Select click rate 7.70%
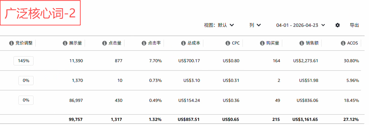 point(155,61)
